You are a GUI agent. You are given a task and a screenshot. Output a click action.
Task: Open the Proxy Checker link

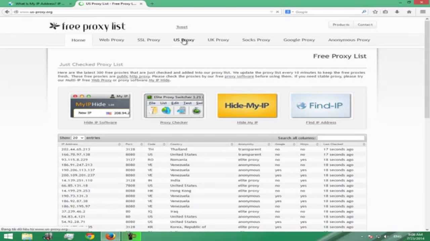tap(174, 123)
